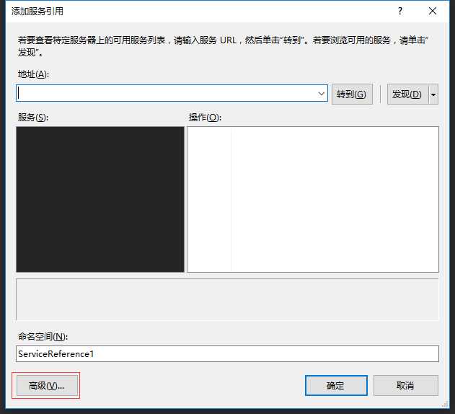
Task: Click inside the 操作(O) list pane
Action: 313,199
